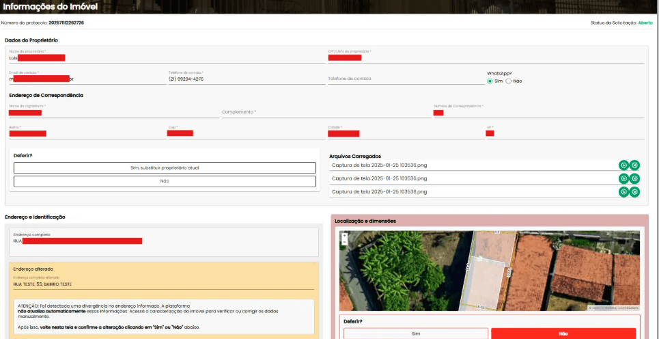The image size is (659, 339).
Task: Remove the third uploaded Captura de tela file
Action: click(x=634, y=192)
